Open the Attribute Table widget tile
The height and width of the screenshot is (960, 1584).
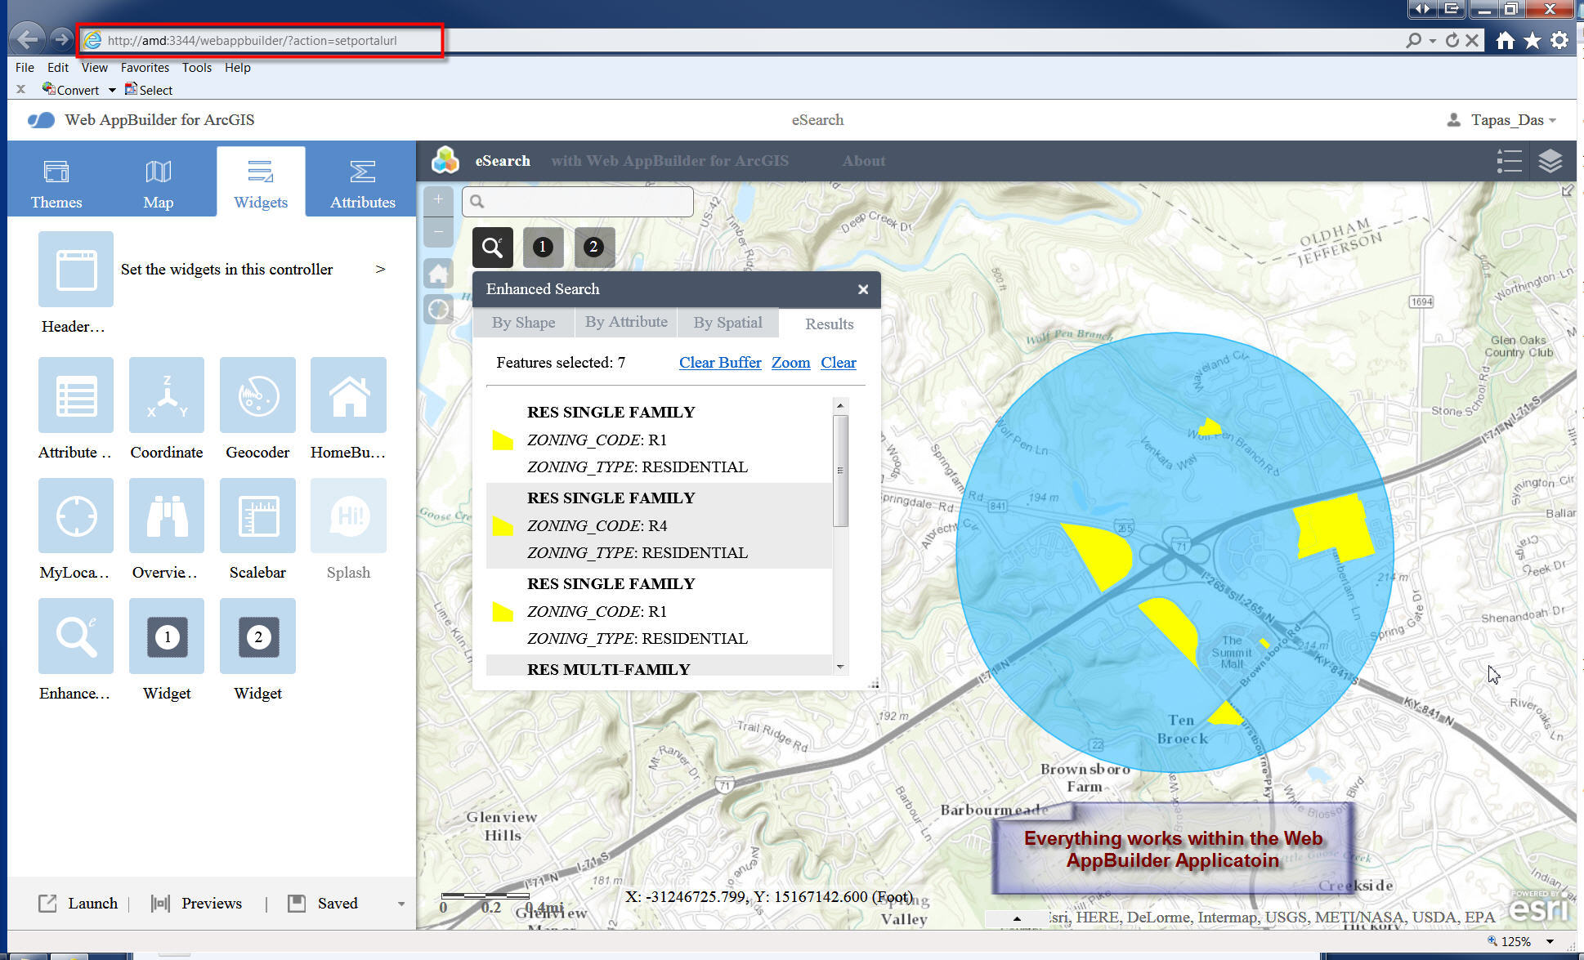click(75, 395)
